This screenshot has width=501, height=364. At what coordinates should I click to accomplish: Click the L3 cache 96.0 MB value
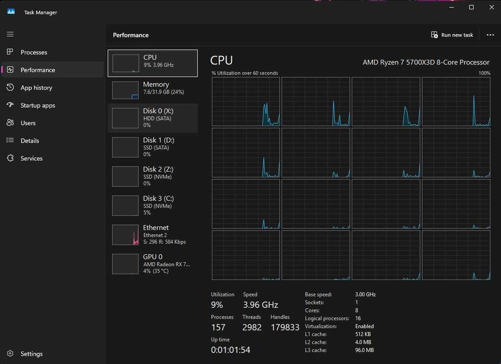(x=364, y=350)
